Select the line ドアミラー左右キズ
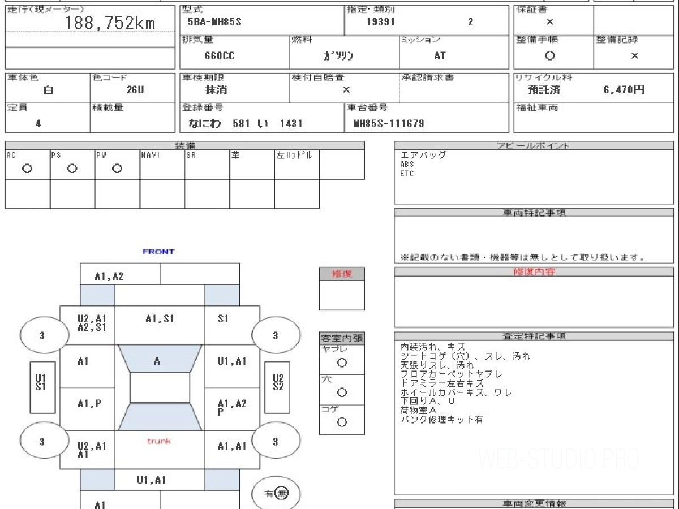 pyautogui.click(x=442, y=383)
